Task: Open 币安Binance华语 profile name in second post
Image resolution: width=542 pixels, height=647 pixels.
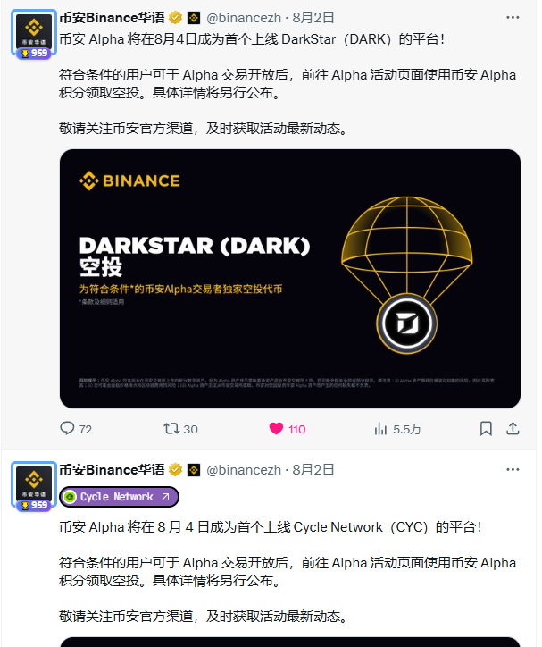Action: pos(112,470)
